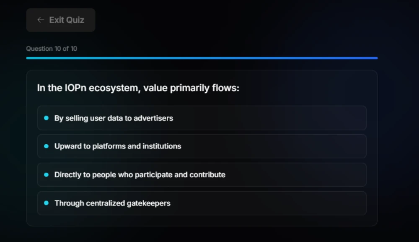Image resolution: width=419 pixels, height=242 pixels.
Task: Click the cyan dot beside "Directly to people"
Action: click(46, 174)
